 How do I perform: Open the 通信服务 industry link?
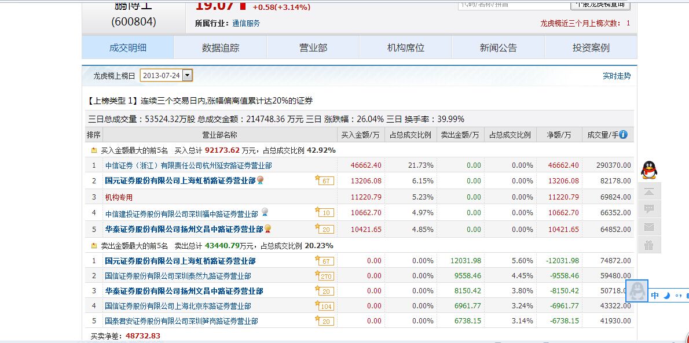point(246,23)
